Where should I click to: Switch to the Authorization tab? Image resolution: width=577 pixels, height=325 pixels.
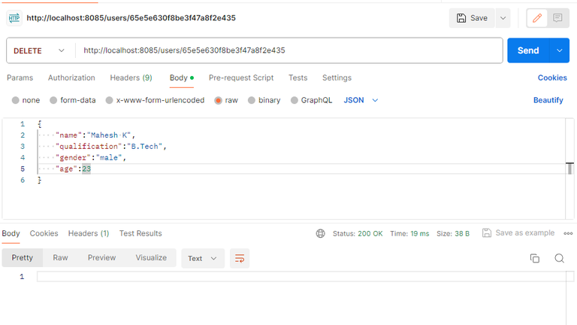71,77
